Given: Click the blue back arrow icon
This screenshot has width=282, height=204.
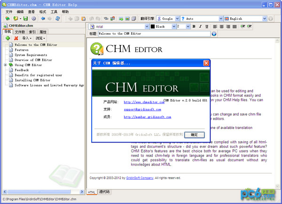Looking at the screenshot, I should pos(42,19).
